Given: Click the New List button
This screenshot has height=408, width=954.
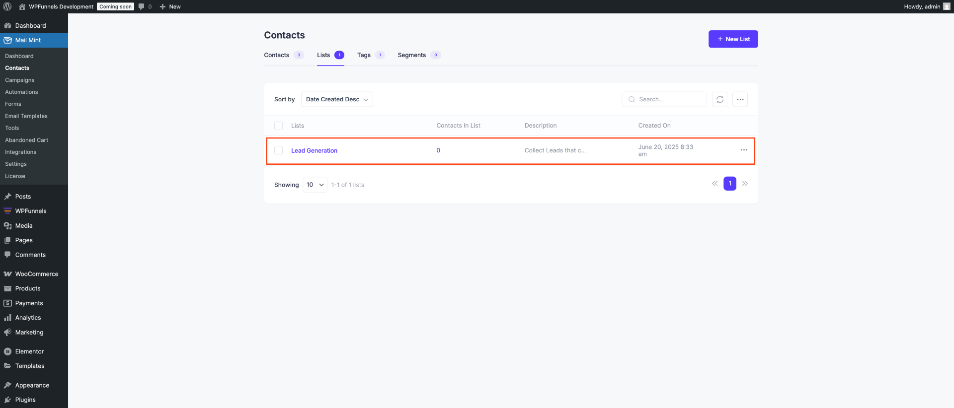Looking at the screenshot, I should pos(733,39).
